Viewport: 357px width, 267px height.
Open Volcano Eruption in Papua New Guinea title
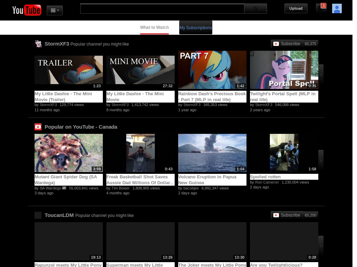coord(212,180)
